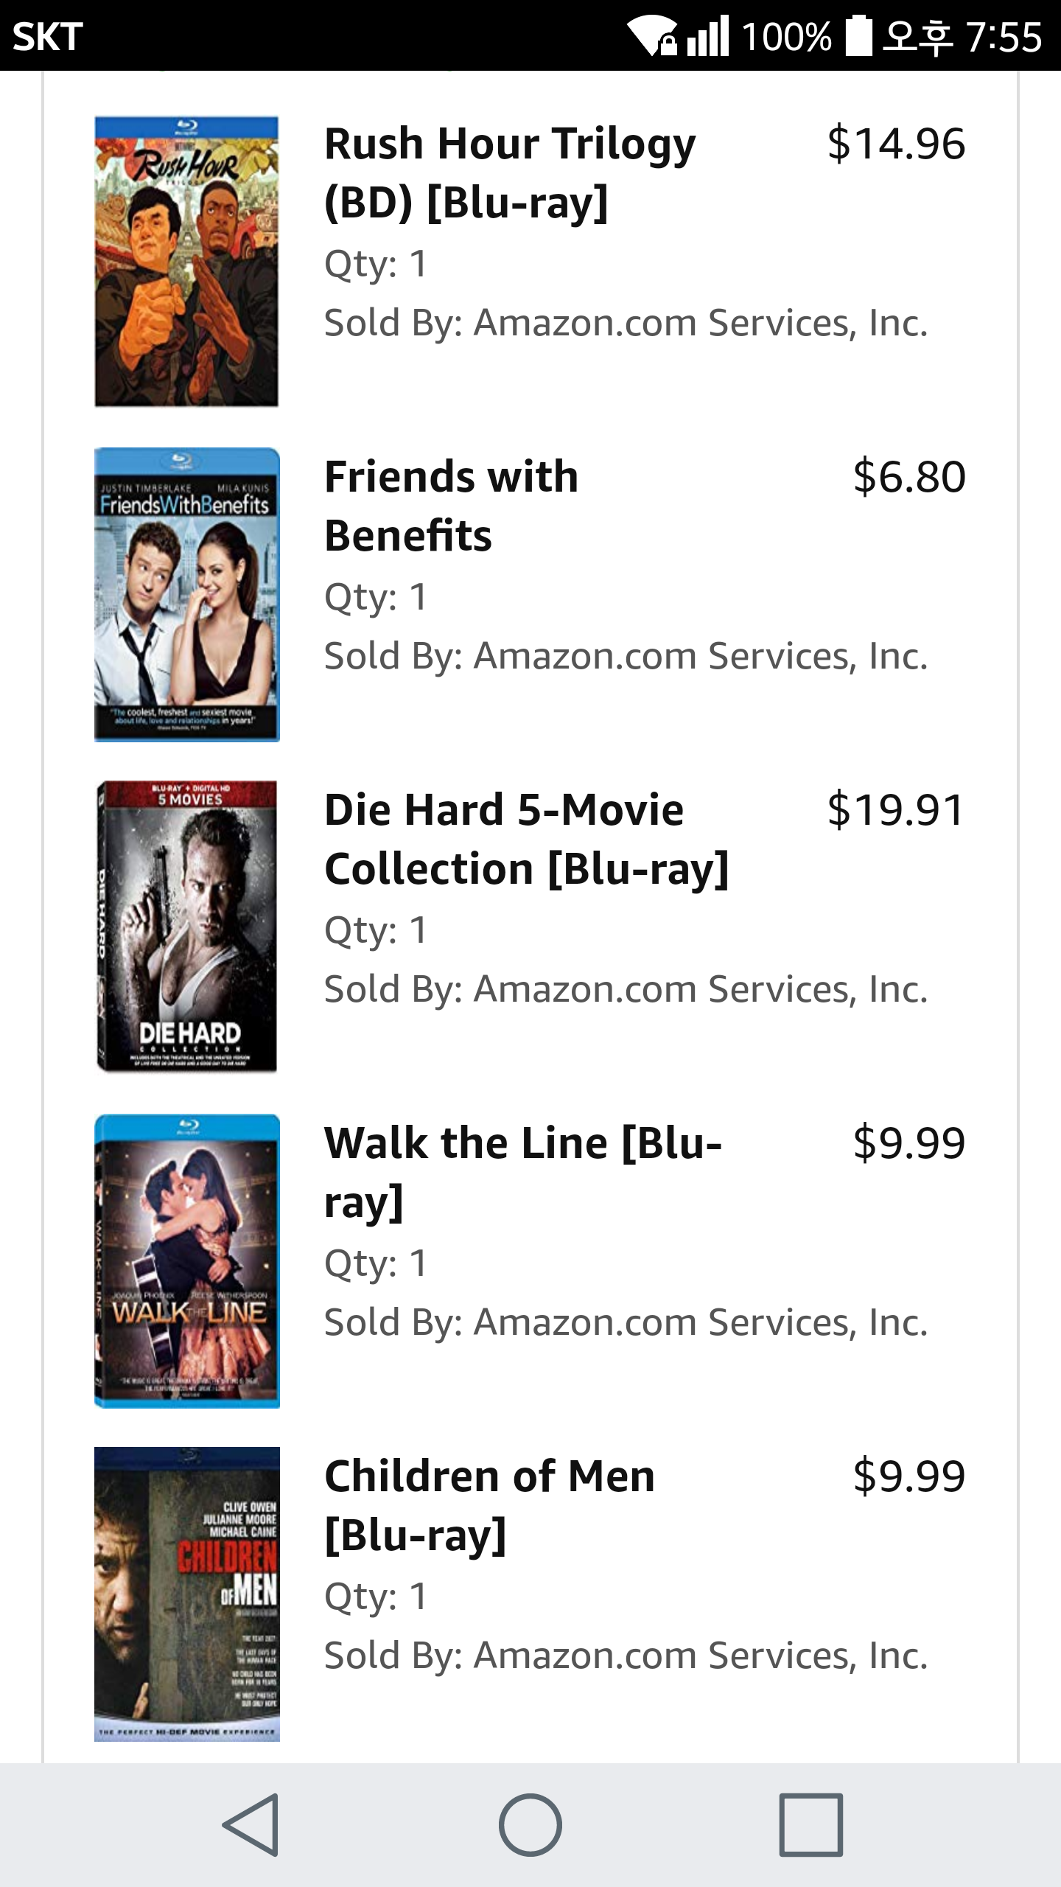Select the Die Hard 5-Movie Collection title
This screenshot has height=1887, width=1061.
pyautogui.click(x=526, y=839)
